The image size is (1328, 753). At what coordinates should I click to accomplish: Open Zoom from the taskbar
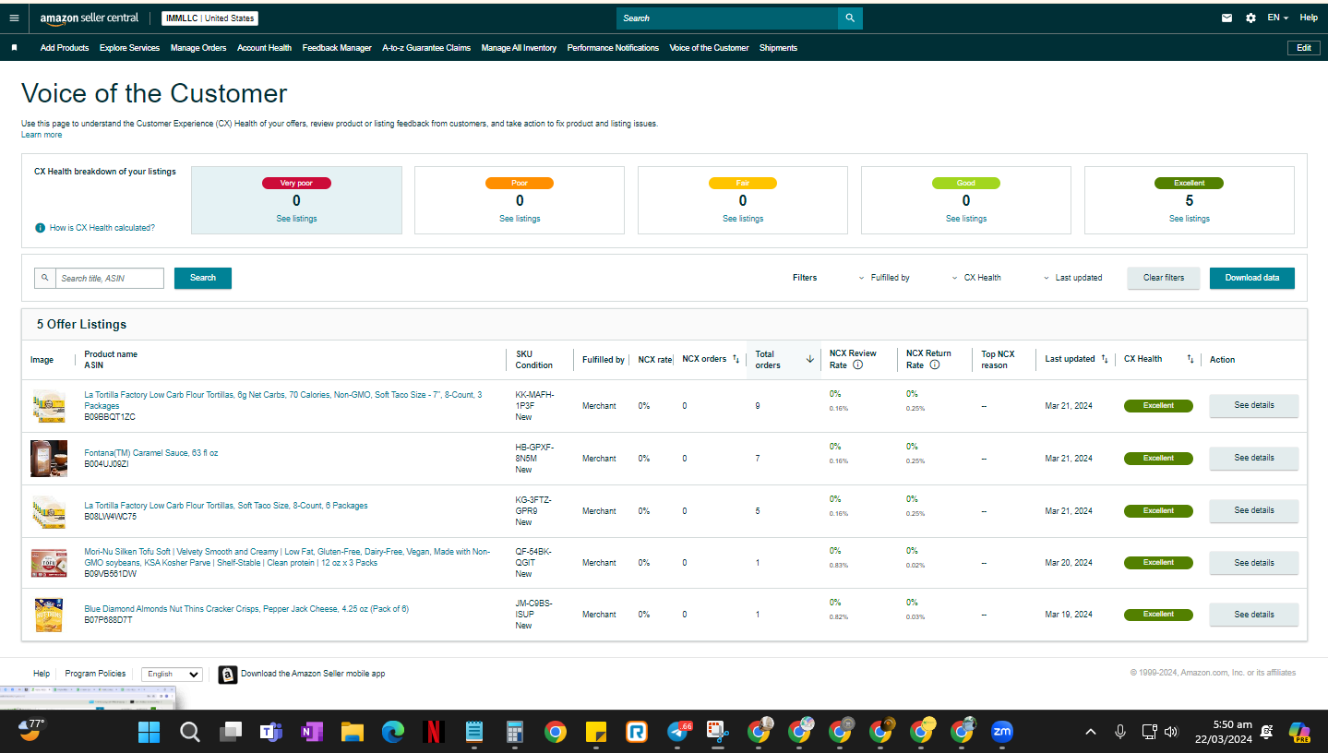(x=1001, y=733)
